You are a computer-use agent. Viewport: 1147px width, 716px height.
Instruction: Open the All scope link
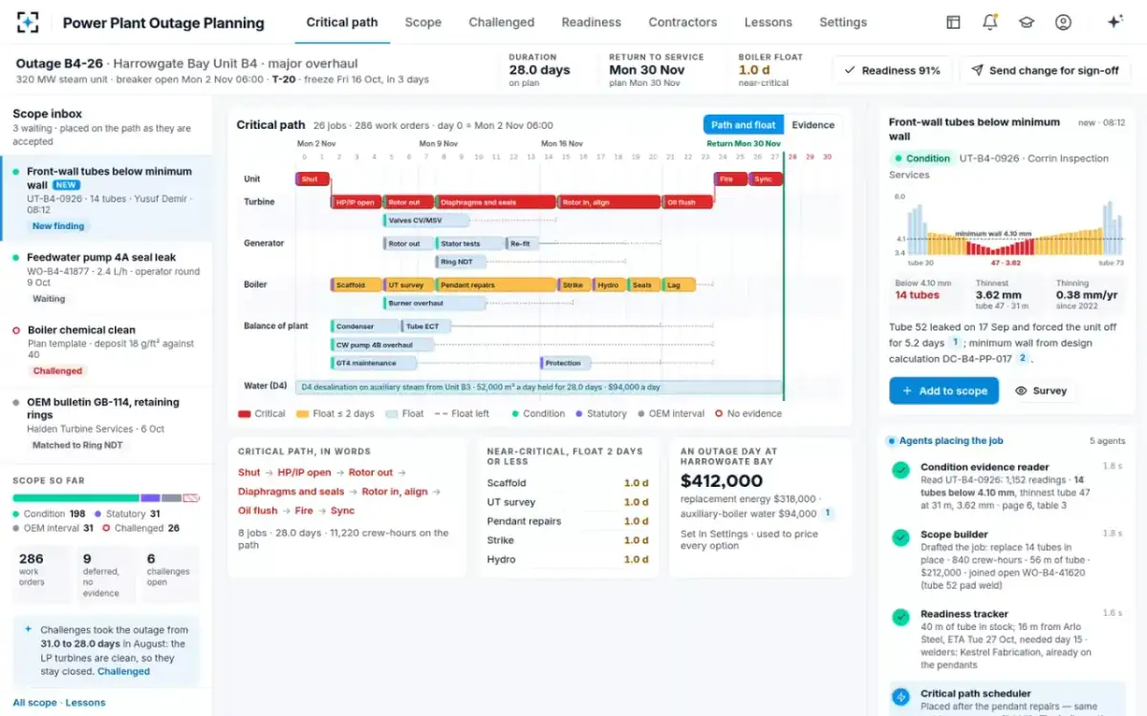coord(35,703)
